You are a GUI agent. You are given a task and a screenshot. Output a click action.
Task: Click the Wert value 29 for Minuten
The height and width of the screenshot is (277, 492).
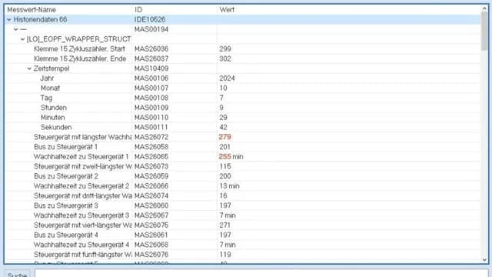(224, 118)
